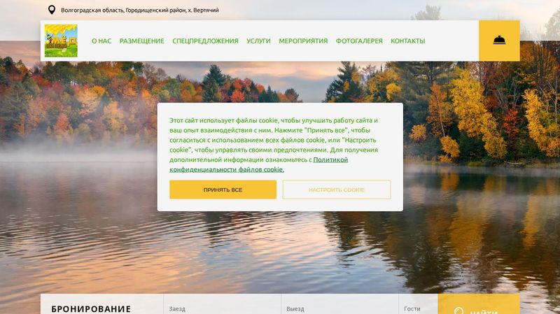560x314 pixels.
Task: Click the magnifier icon on the Найти button
Action: [x=459, y=311]
